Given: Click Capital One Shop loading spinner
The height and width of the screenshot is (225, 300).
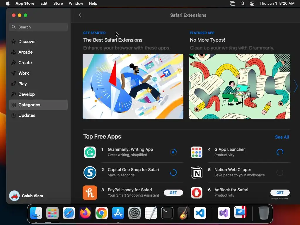Looking at the screenshot, I should pos(173,172).
